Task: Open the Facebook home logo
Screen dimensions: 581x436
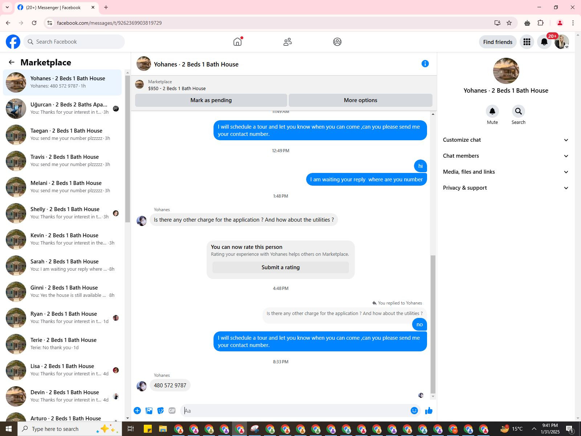Action: (13, 42)
